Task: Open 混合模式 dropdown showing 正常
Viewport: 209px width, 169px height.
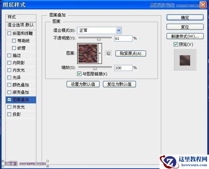Action: [99, 30]
